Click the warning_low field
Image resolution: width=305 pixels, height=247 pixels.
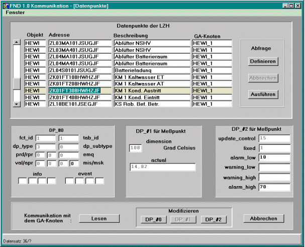pos(274,168)
